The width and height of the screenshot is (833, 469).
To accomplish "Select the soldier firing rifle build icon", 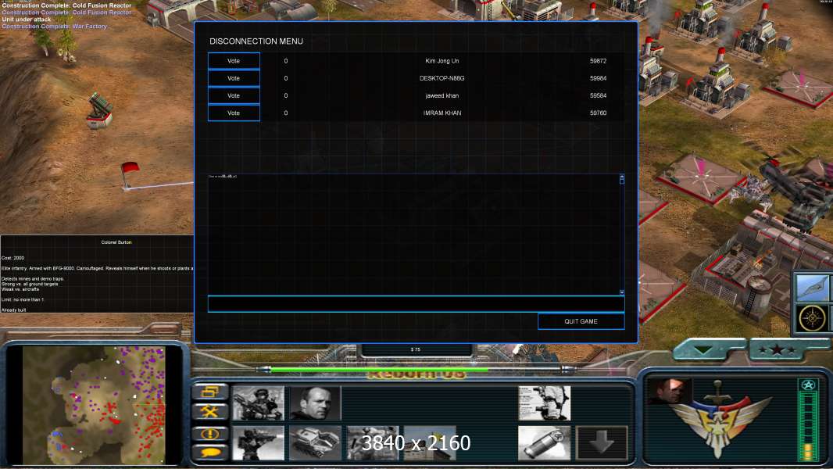I will tap(258, 443).
